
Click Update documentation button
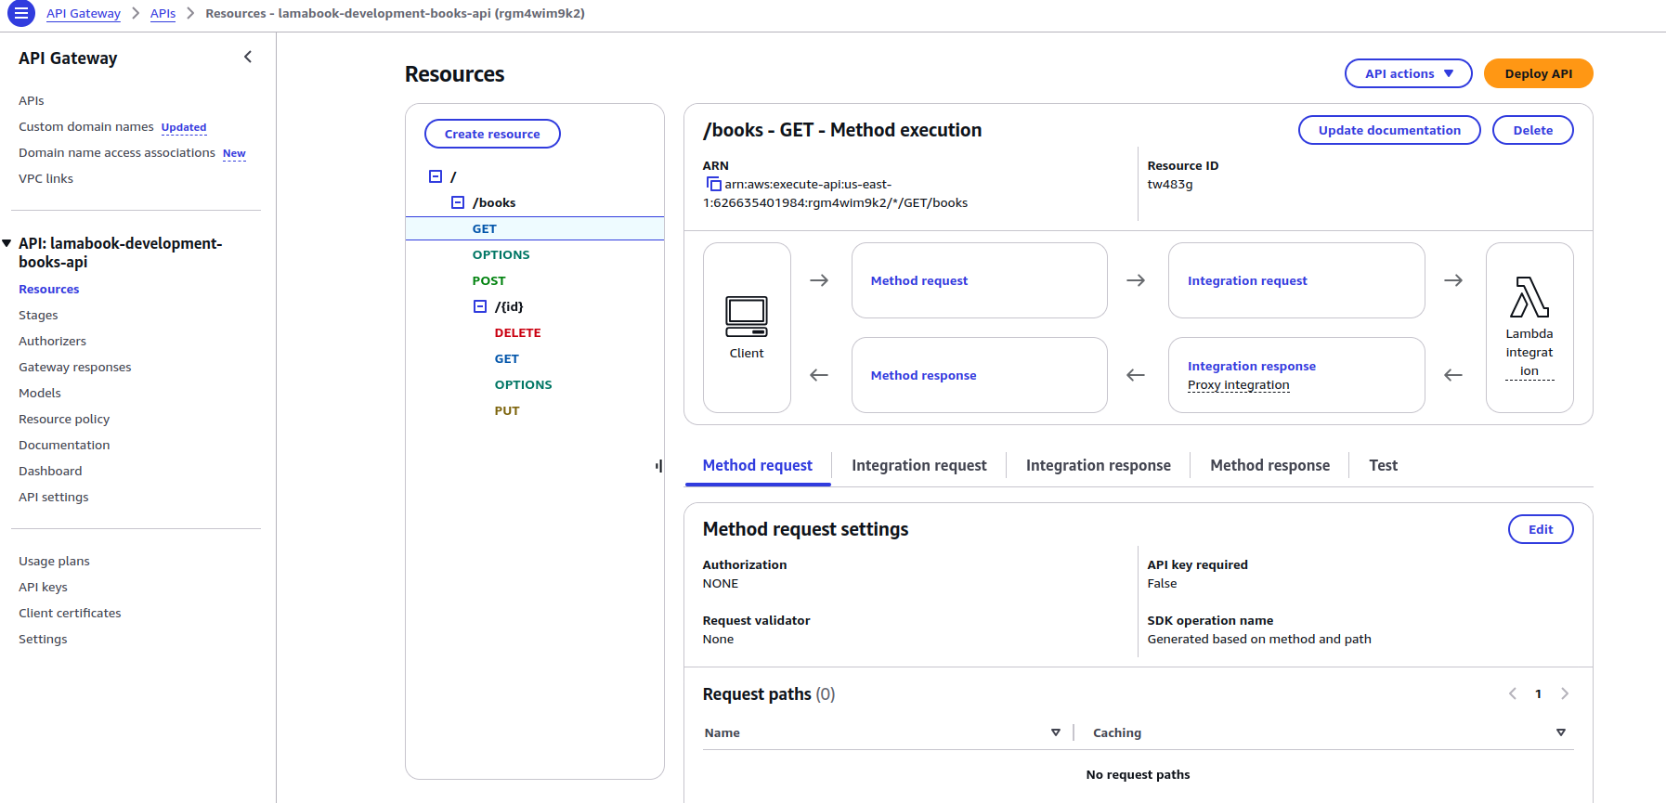click(1389, 130)
